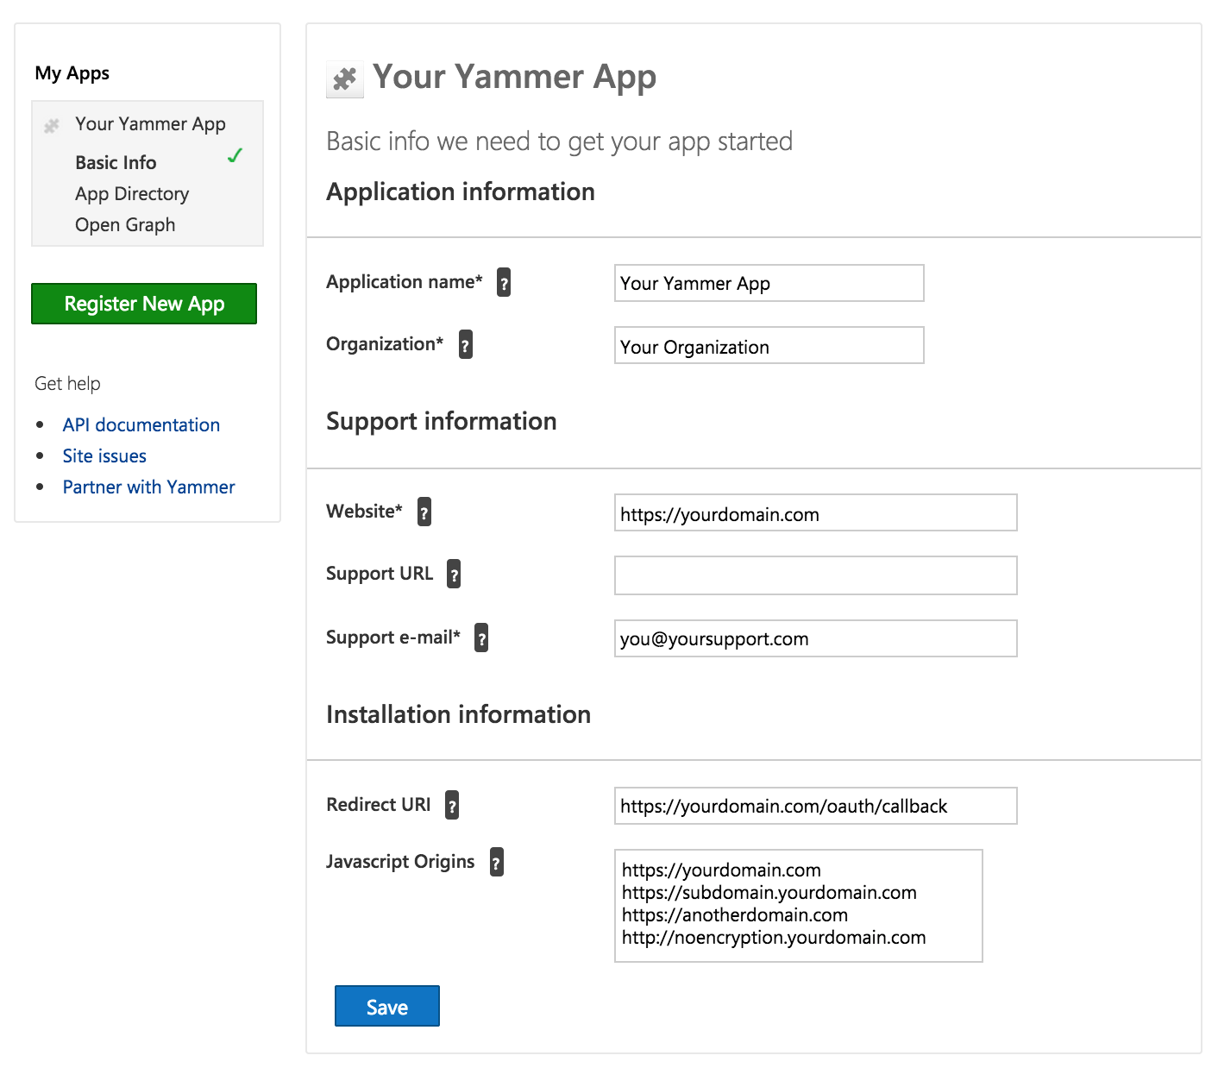Viewport: 1218px width, 1068px height.
Task: Click the 'Website*' label
Action: (364, 512)
